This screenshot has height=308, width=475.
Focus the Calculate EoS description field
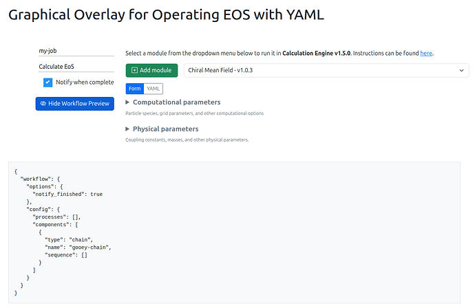76,67
